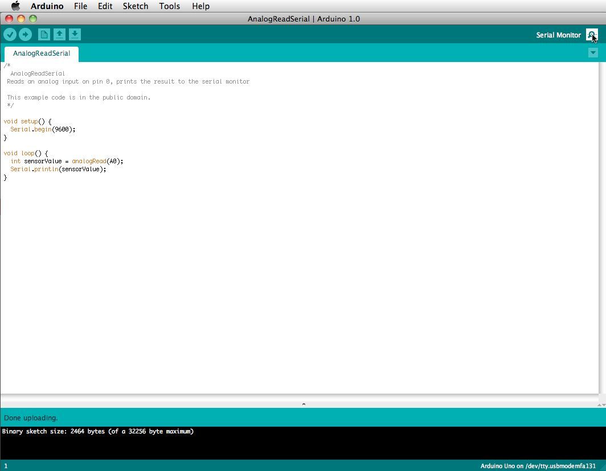The image size is (606, 471).
Task: Create a new sketch via toolbar icon
Action: [44, 34]
